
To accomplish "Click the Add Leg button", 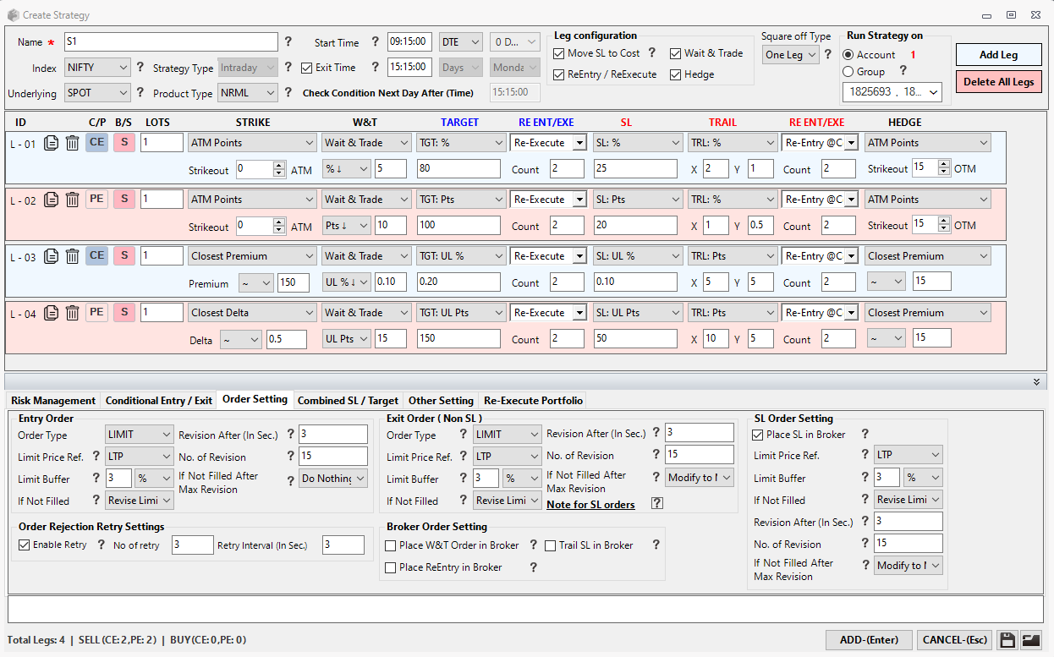I will [x=998, y=55].
